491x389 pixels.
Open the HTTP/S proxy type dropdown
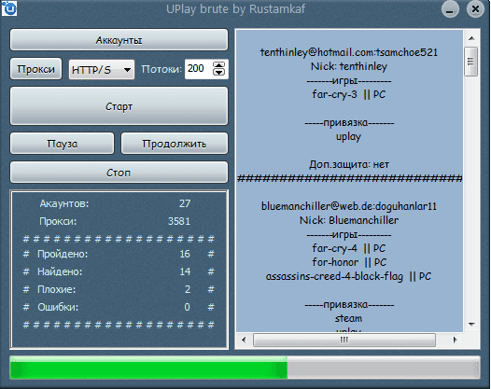tap(102, 69)
